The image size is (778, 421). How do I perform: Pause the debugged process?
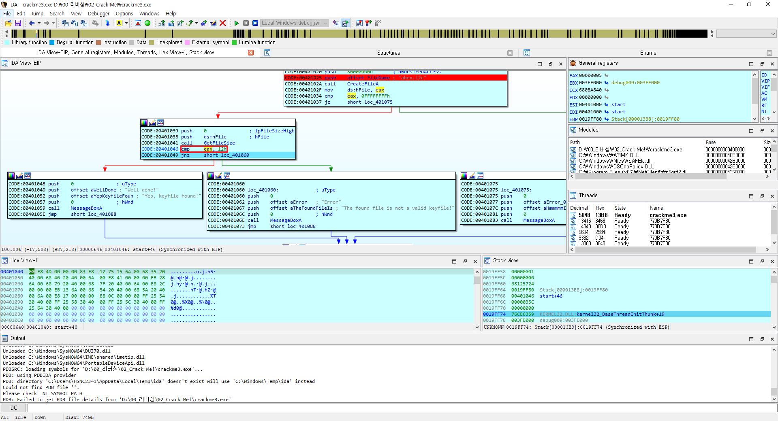point(246,23)
